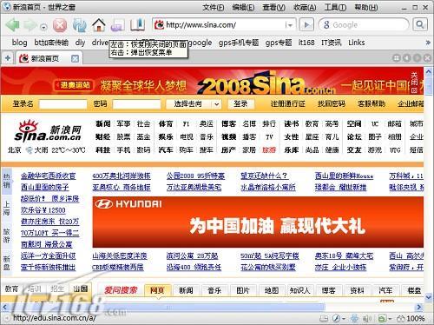Click the 登录名 username field

pyautogui.click(x=62, y=104)
